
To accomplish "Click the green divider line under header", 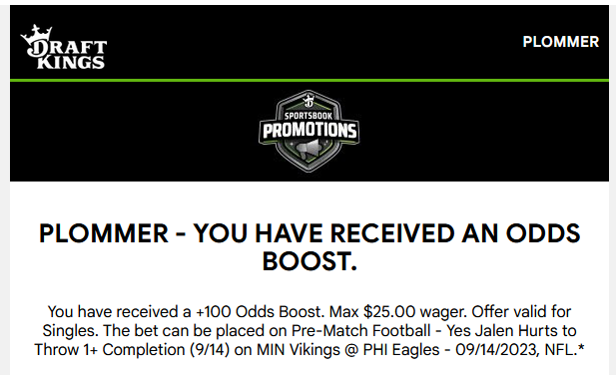I will (309, 81).
